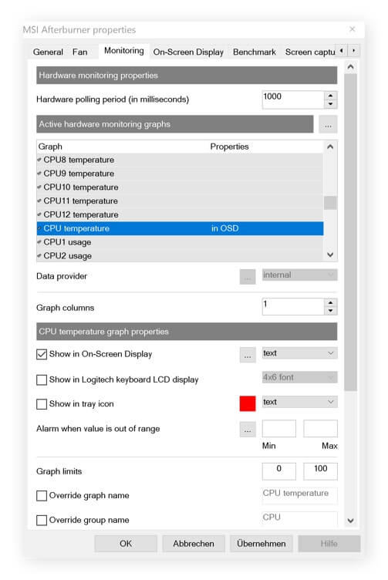The width and height of the screenshot is (388, 580).
Task: Pick tray icon red color swatch
Action: 248,403
